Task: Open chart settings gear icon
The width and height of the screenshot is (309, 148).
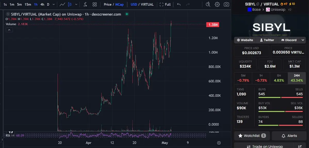Action: coord(217,4)
